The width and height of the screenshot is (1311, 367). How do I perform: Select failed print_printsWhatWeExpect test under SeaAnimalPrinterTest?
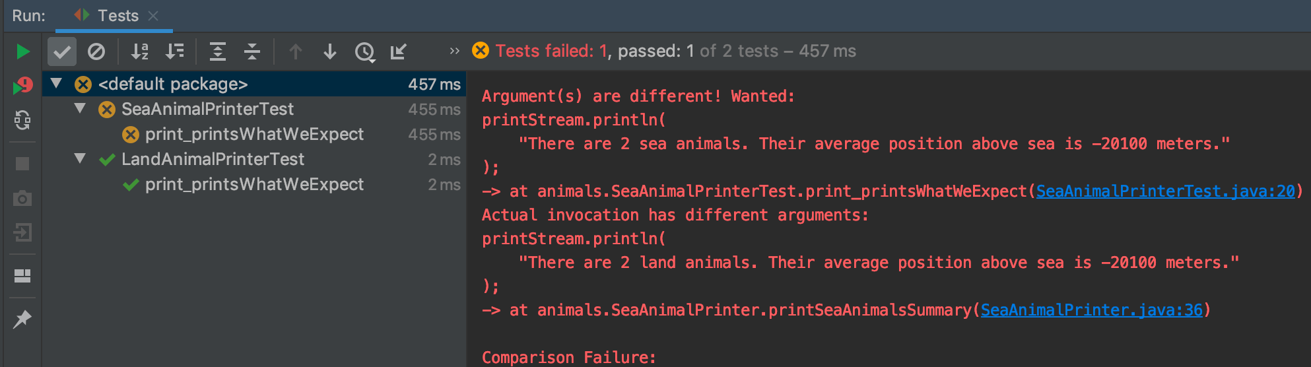tap(255, 134)
